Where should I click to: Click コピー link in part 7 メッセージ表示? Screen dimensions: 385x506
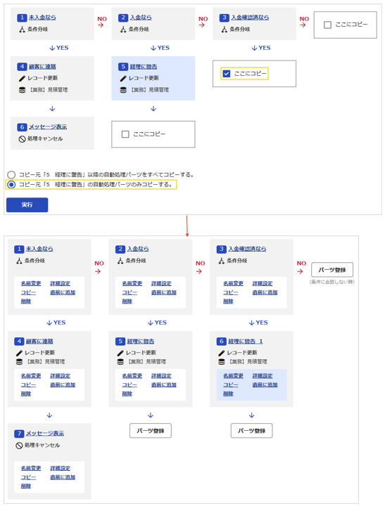click(28, 477)
